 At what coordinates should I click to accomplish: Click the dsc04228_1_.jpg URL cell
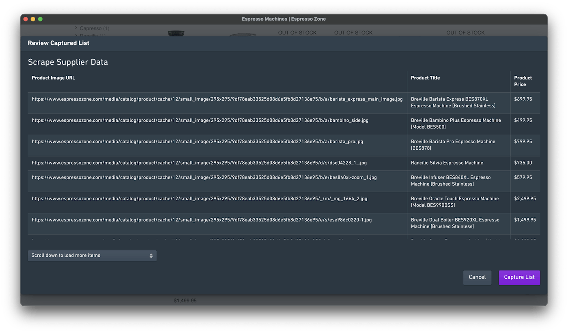217,163
